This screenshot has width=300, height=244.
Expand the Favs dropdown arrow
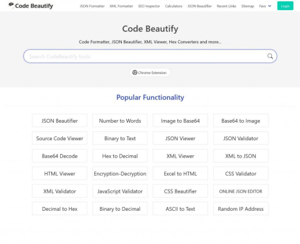tap(269, 6)
